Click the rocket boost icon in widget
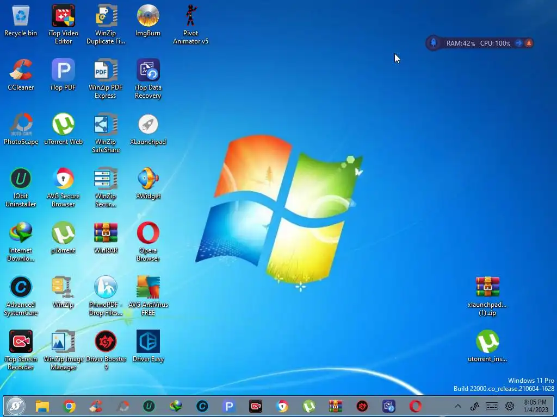Image resolution: width=557 pixels, height=417 pixels. pyautogui.click(x=434, y=43)
